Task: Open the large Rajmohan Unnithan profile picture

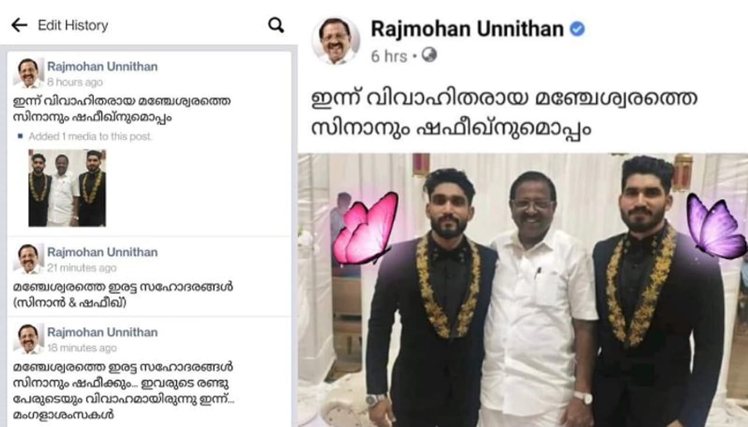Action: (x=335, y=40)
